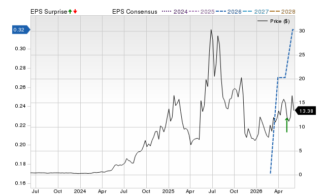Click the green EPS surprise up arrow in legend
This screenshot has width=325, height=194.
[x=70, y=12]
